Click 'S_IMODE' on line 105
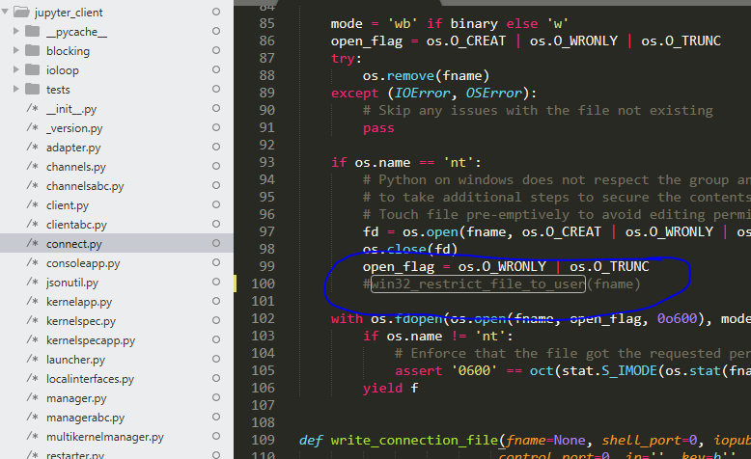Image resolution: width=751 pixels, height=459 pixels. click(628, 371)
